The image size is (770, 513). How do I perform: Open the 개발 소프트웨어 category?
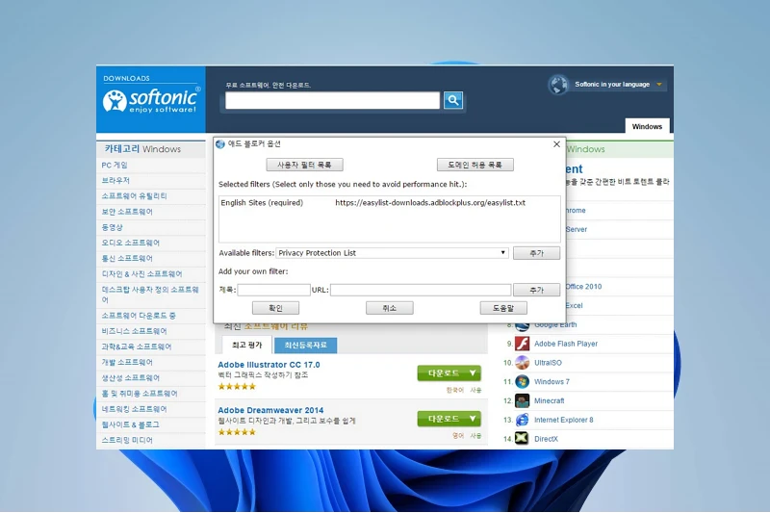pyautogui.click(x=127, y=362)
